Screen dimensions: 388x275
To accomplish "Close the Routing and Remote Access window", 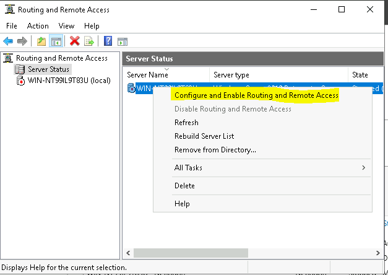I will [x=370, y=10].
